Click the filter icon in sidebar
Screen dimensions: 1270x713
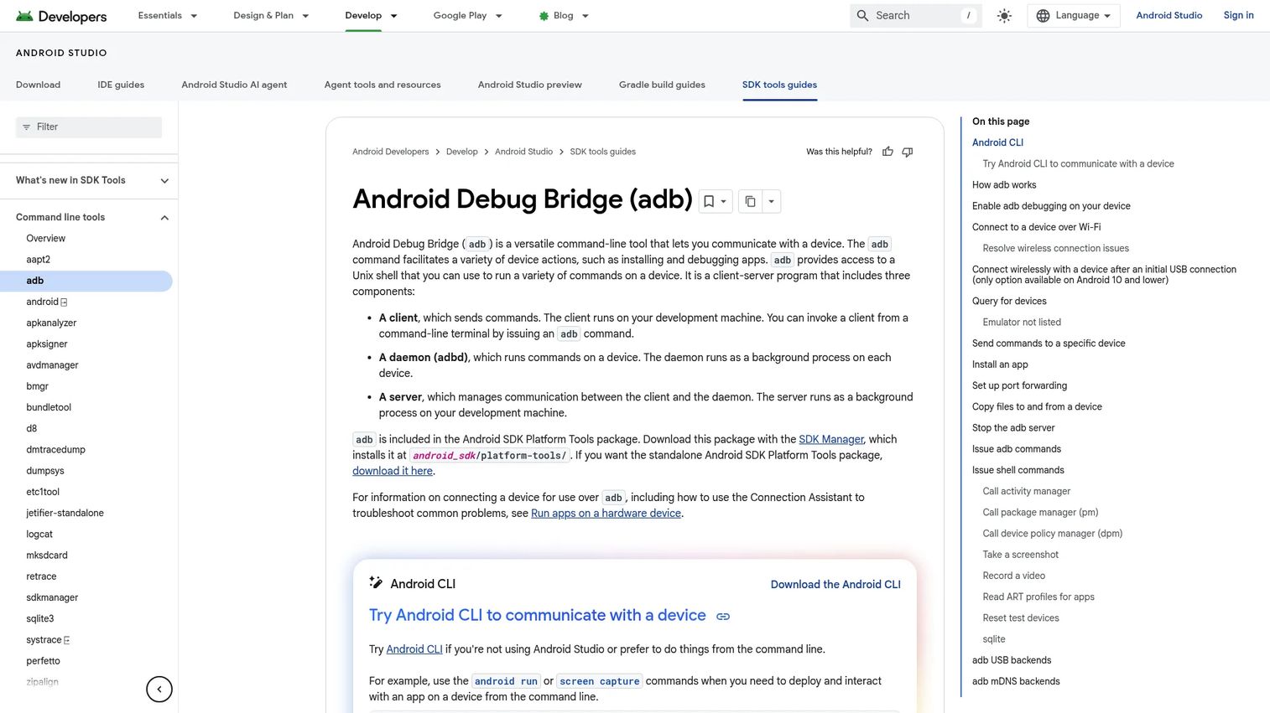(x=26, y=127)
